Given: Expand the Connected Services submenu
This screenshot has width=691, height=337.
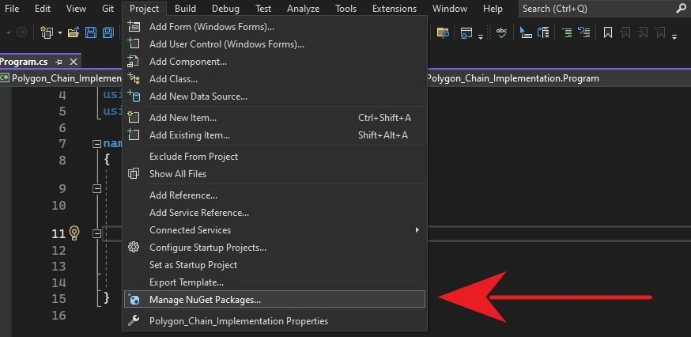Looking at the screenshot, I should click(x=274, y=230).
